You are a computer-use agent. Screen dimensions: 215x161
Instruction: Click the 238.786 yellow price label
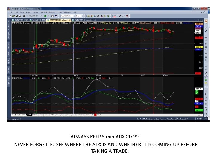click(199, 47)
